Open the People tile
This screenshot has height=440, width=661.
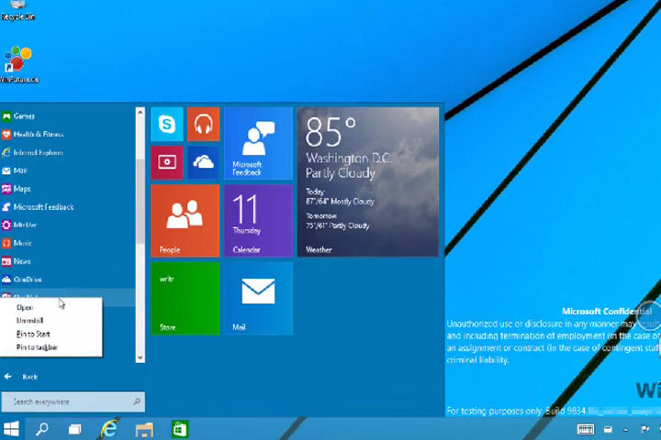(x=185, y=221)
